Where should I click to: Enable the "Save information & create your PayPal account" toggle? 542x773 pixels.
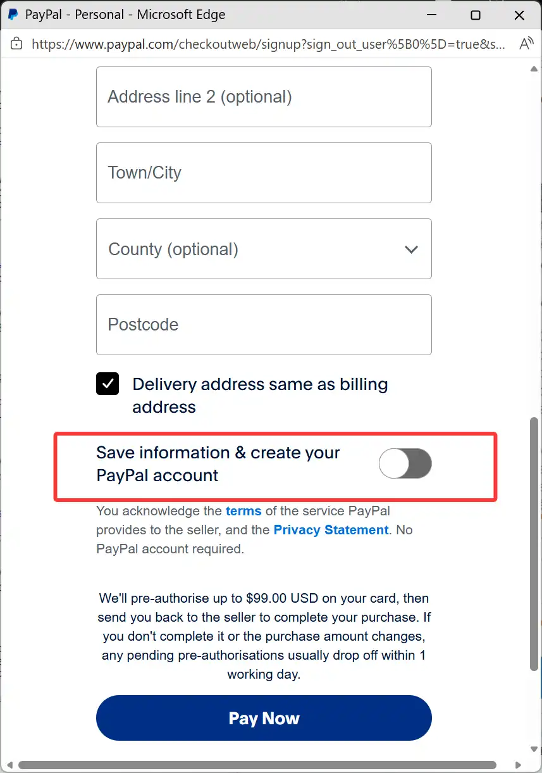click(405, 463)
